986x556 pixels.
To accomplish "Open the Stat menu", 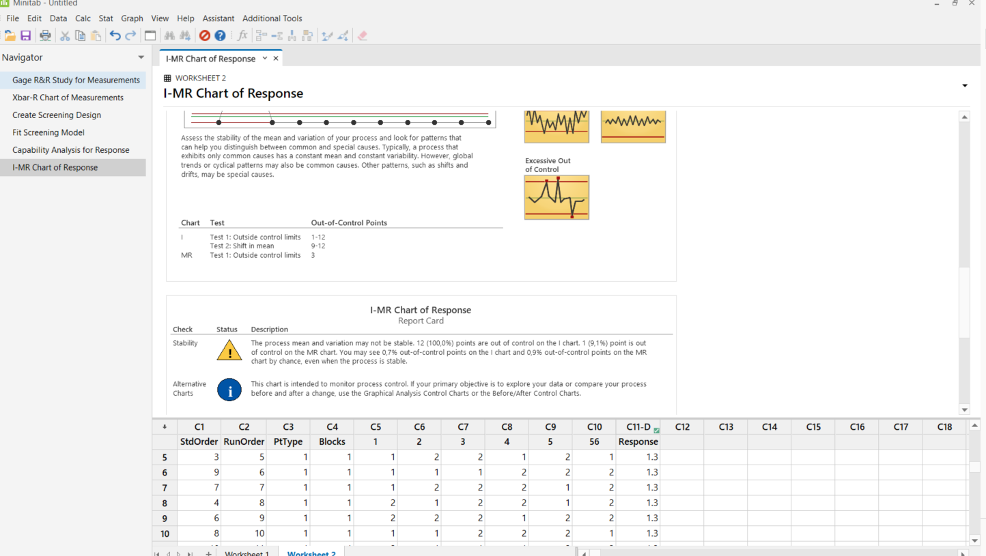I will [x=105, y=18].
